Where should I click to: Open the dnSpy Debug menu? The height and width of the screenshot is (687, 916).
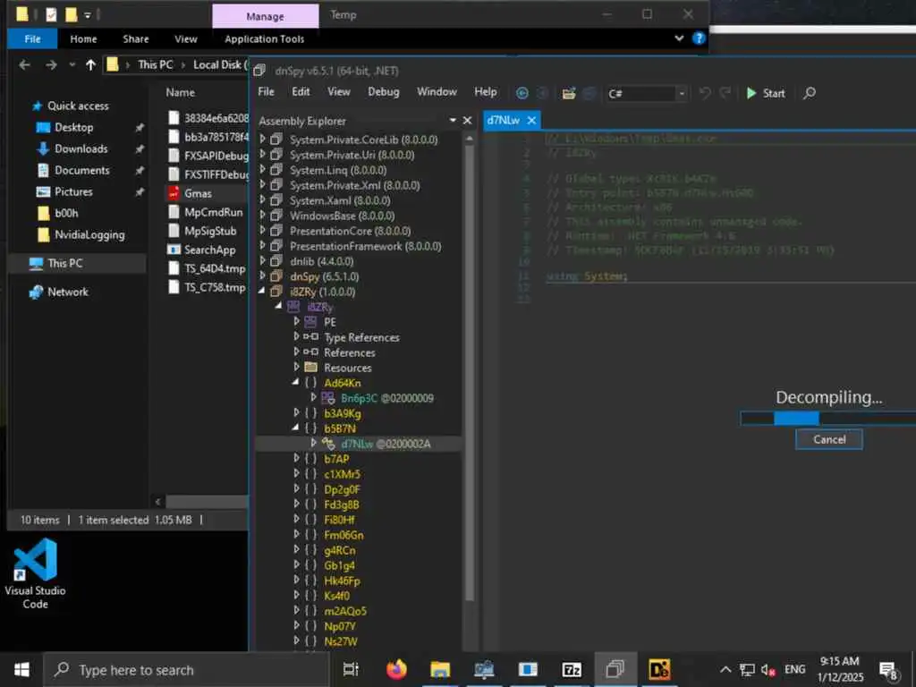384,92
